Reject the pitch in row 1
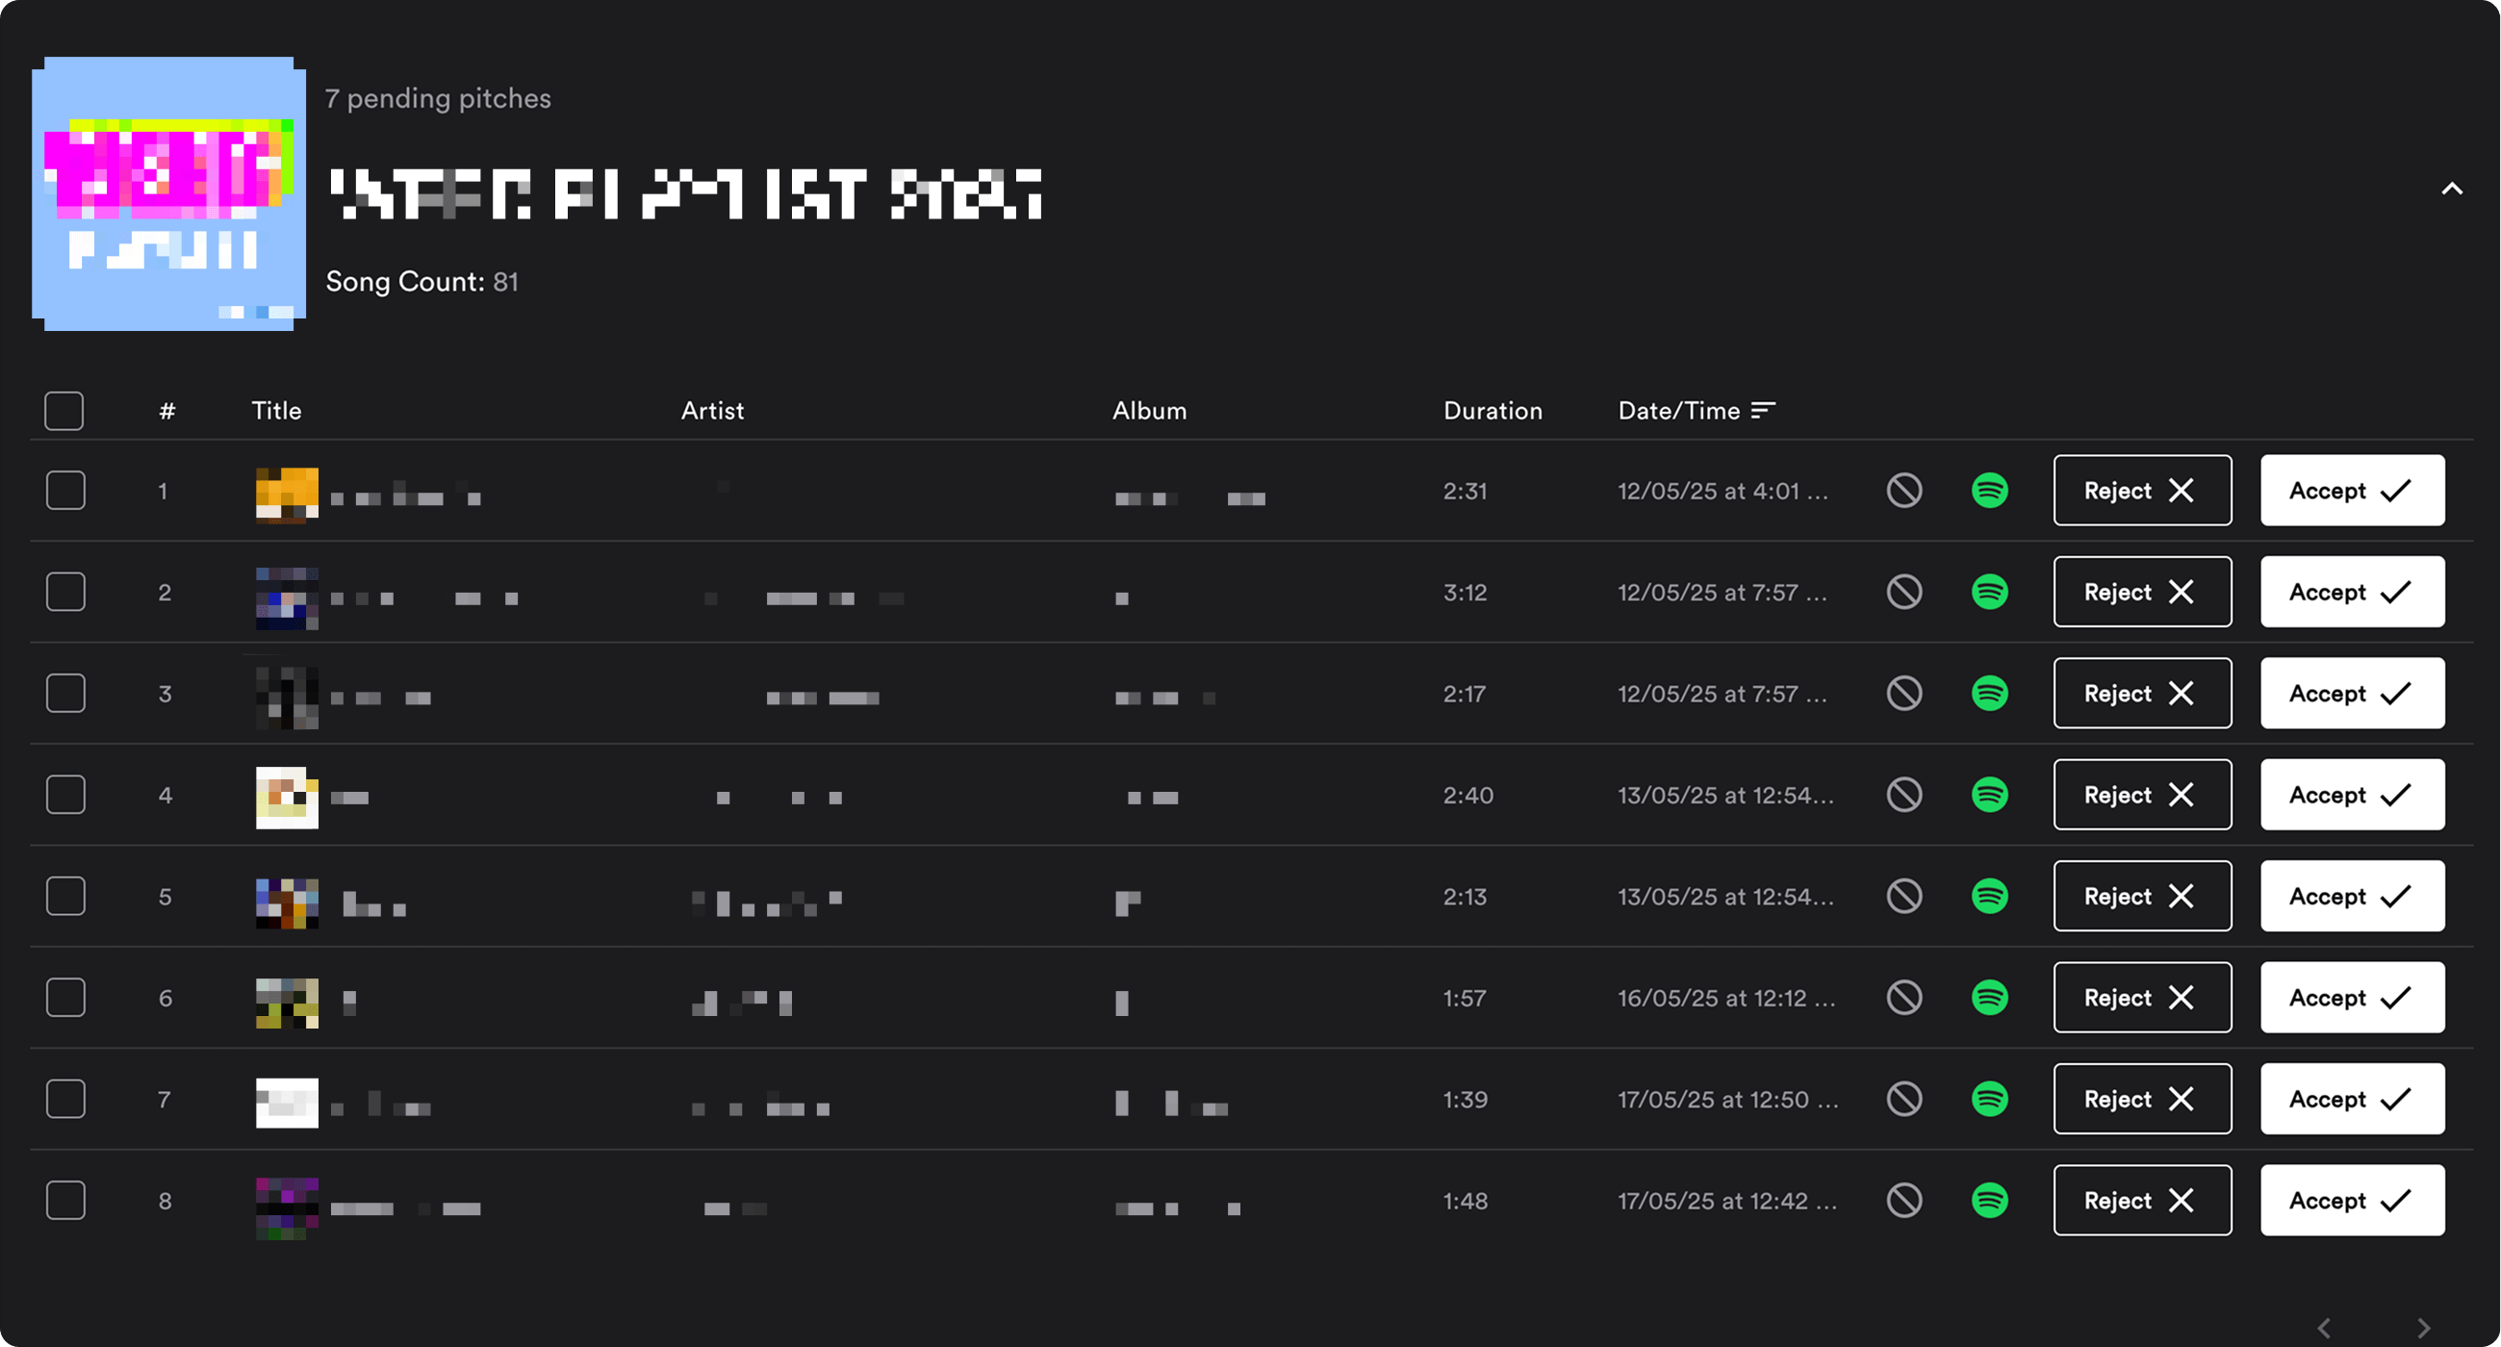This screenshot has width=2501, height=1347. pos(2142,490)
